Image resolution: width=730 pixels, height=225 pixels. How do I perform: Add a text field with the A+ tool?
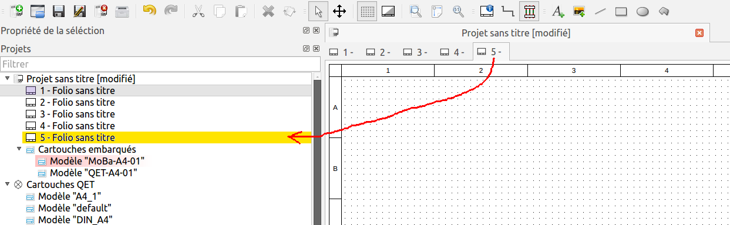[559, 11]
